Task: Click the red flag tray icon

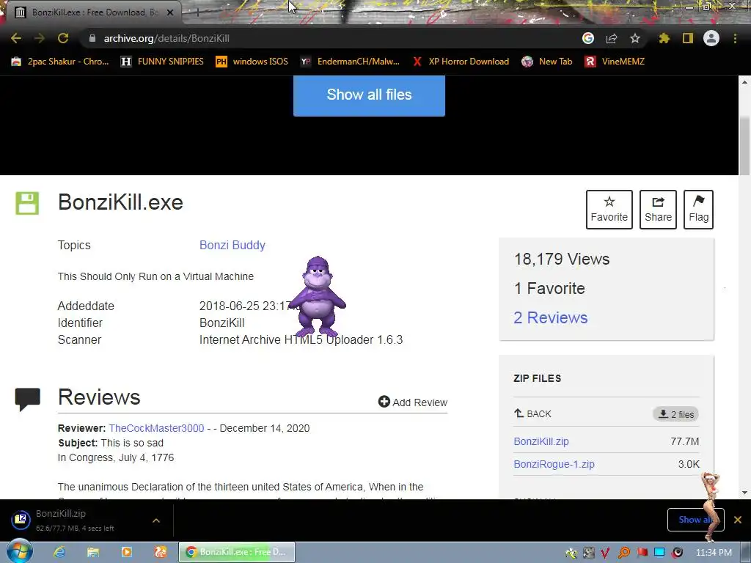Action: point(642,553)
